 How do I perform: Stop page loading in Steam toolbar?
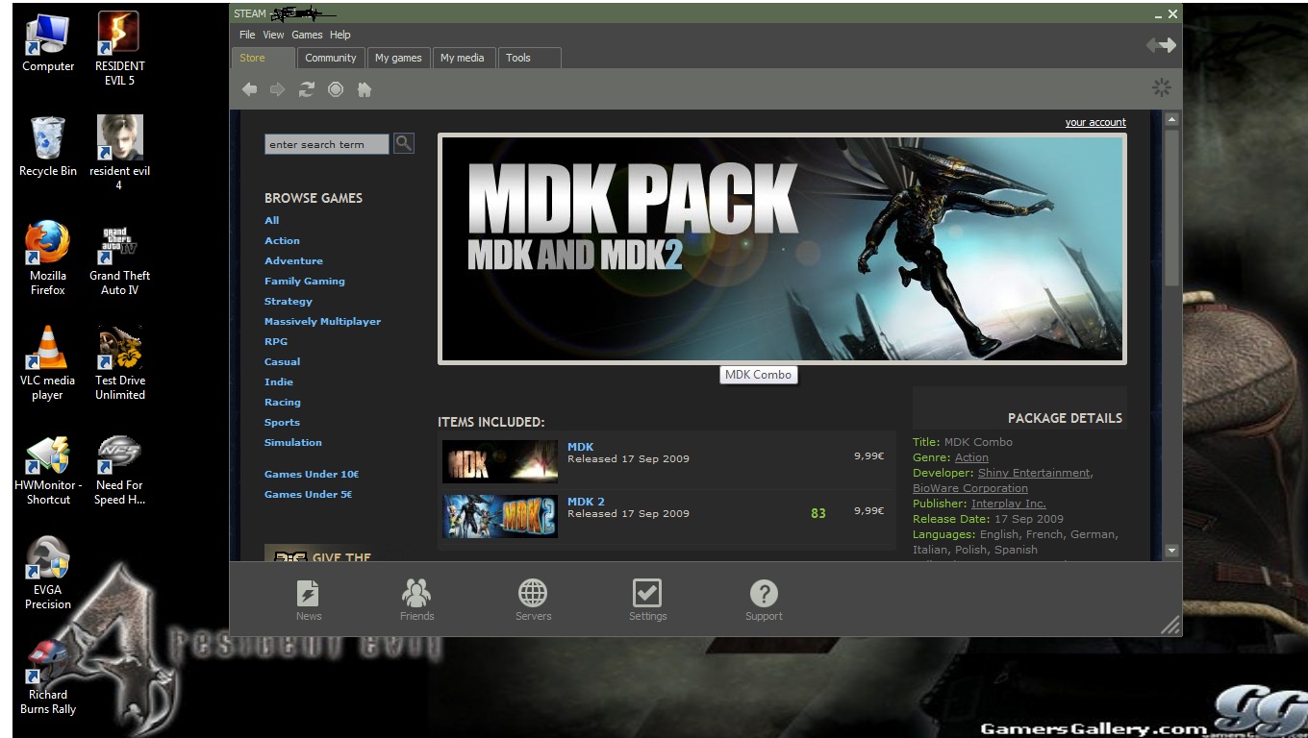click(x=336, y=89)
